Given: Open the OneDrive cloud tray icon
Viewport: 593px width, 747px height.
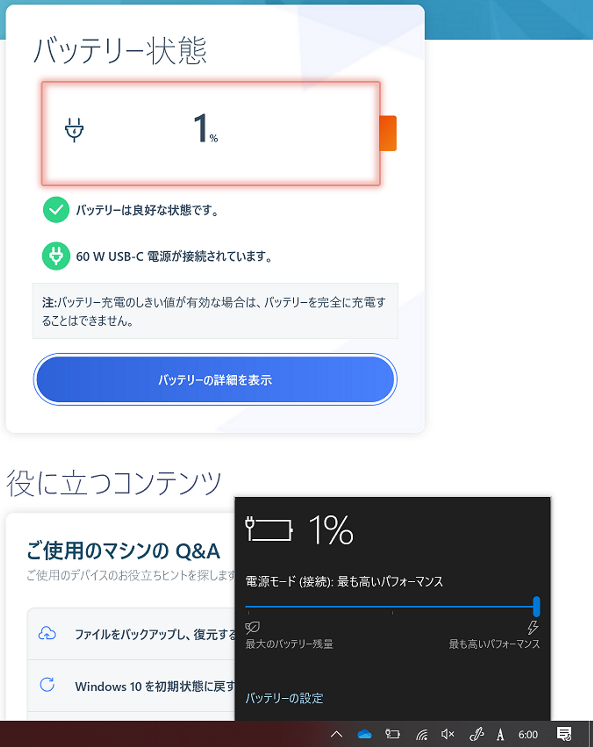Looking at the screenshot, I should 364,734.
